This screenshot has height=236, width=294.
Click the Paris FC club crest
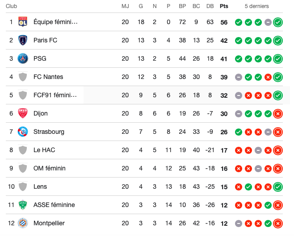click(22, 40)
